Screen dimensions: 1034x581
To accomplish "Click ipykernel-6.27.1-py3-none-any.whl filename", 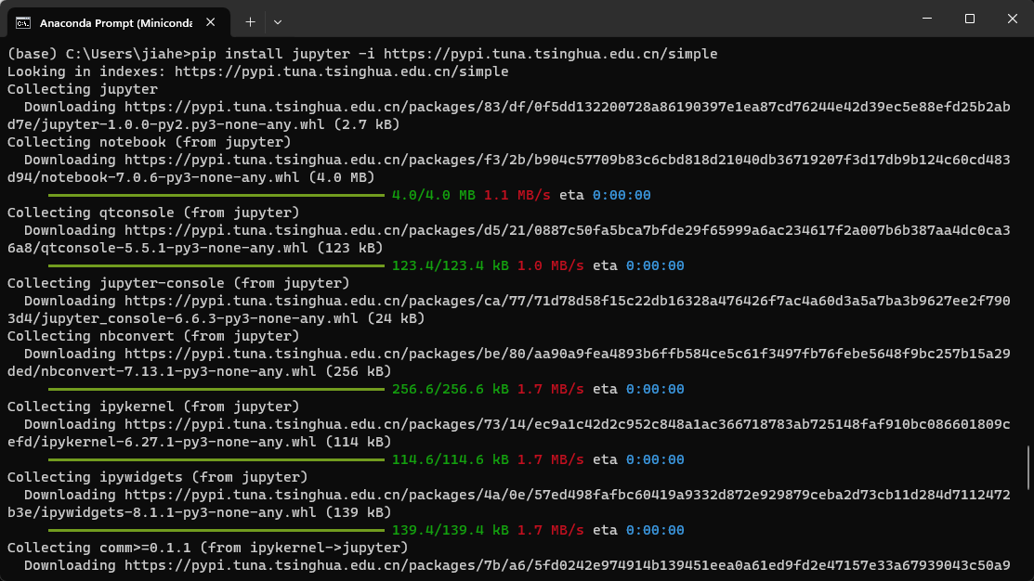I will [178, 442].
